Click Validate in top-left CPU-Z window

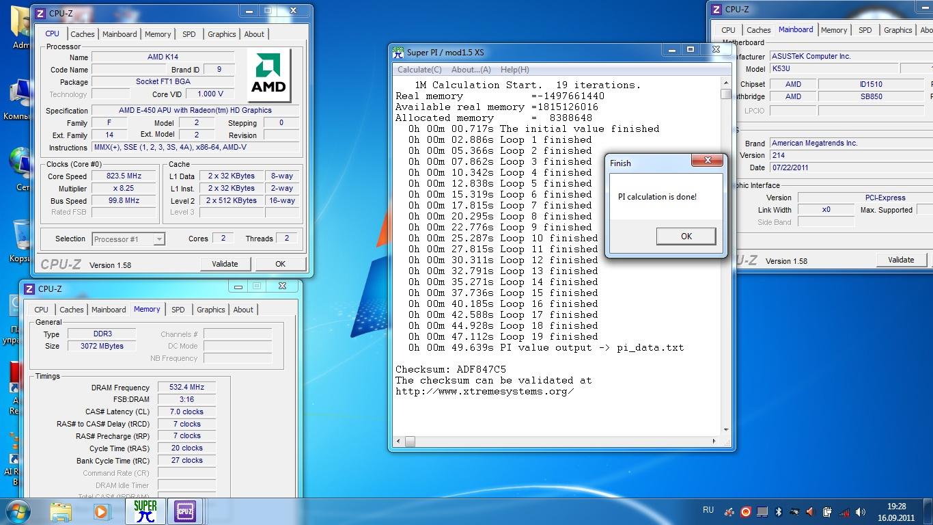(225, 264)
